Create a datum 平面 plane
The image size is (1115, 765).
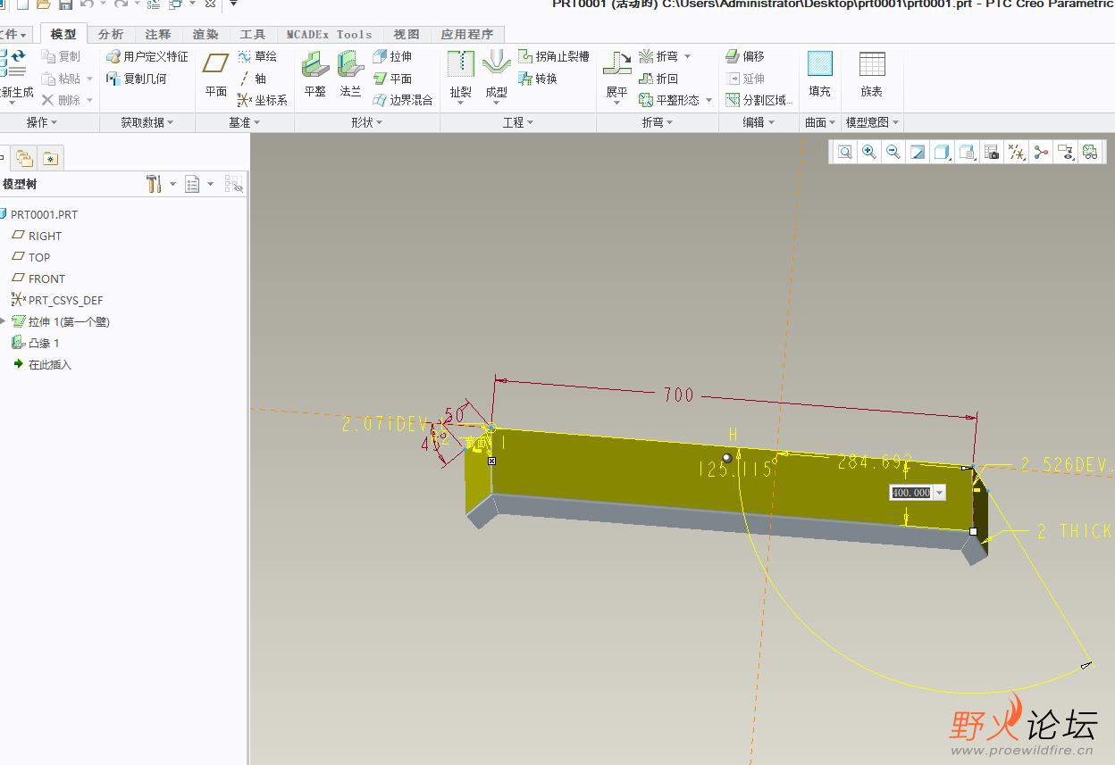point(216,73)
